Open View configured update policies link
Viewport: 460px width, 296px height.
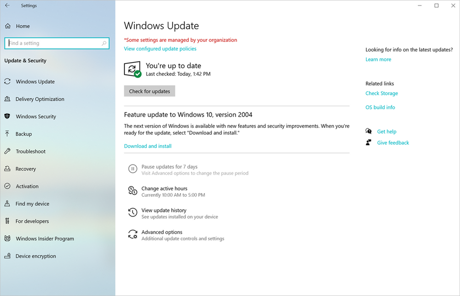tap(160, 49)
